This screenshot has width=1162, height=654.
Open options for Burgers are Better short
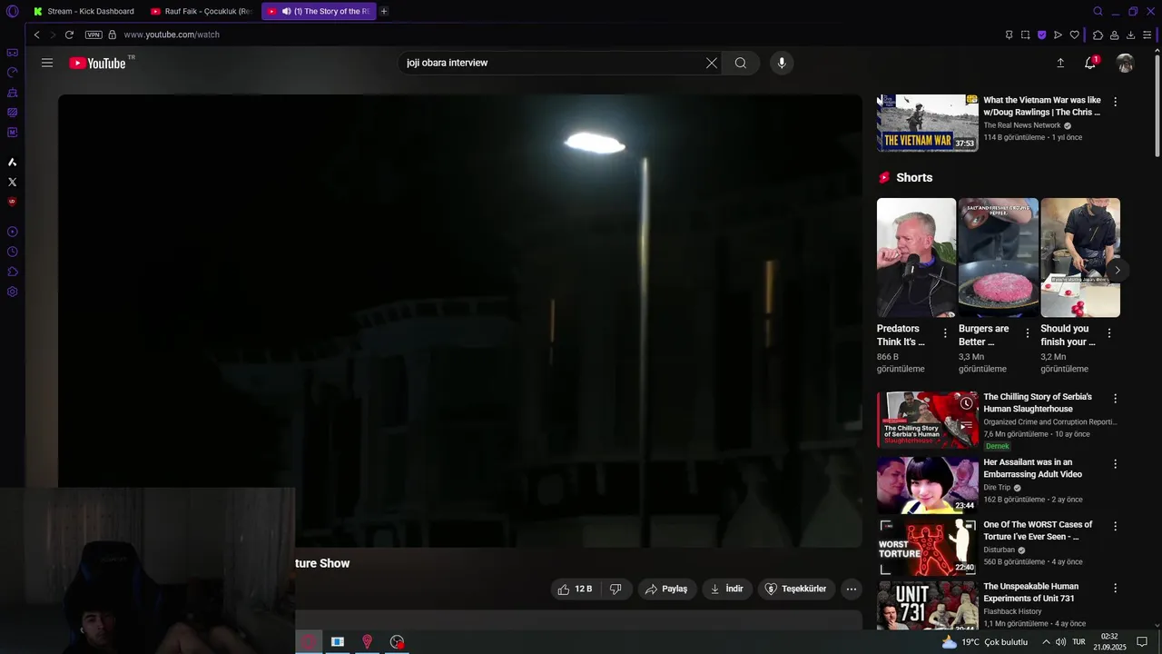[1028, 333]
